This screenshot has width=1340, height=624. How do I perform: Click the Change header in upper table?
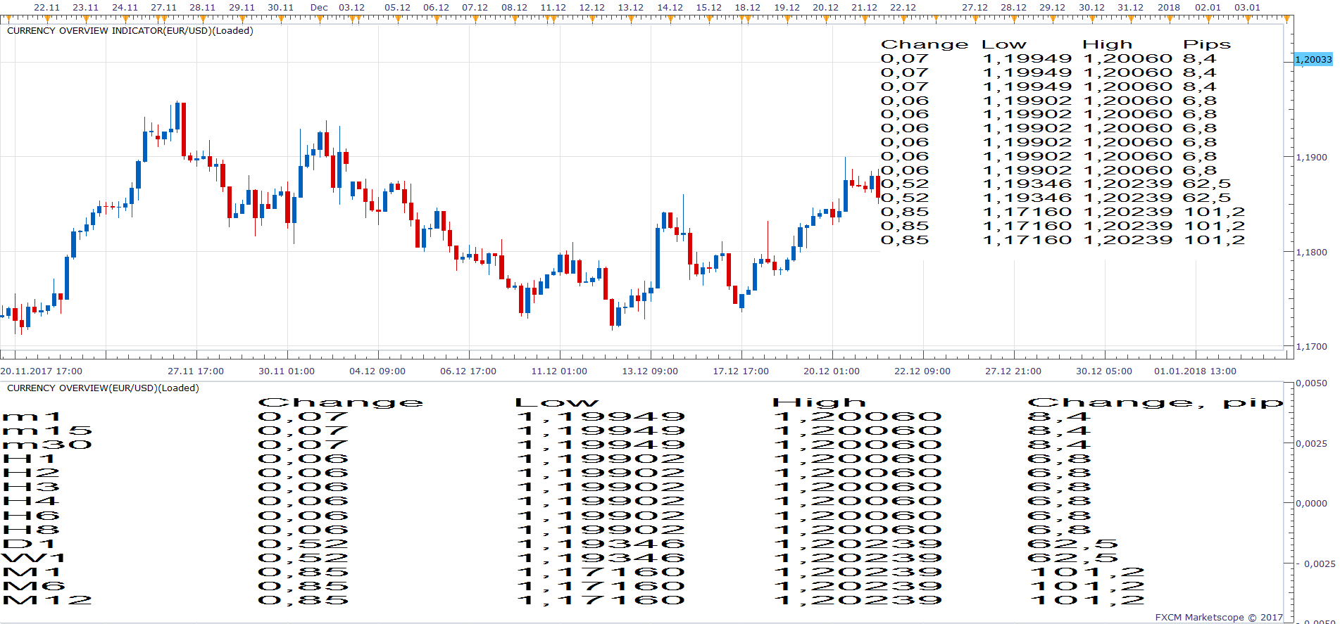click(925, 45)
